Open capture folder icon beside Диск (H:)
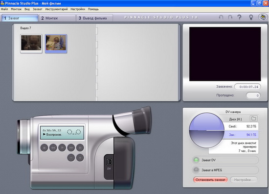 point(253,119)
